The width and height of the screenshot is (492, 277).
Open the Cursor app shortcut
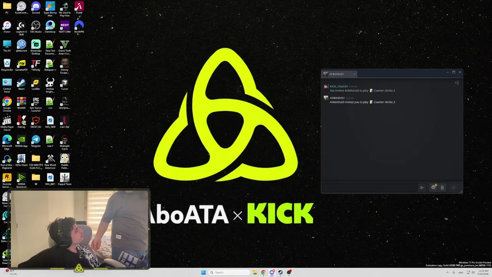coord(65,84)
